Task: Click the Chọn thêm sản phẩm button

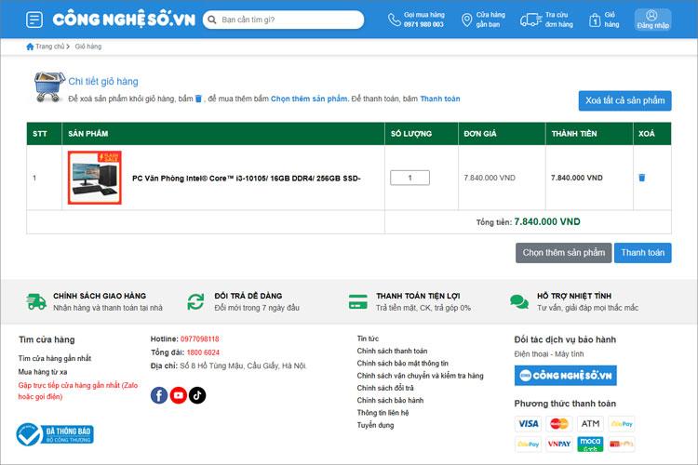Action: point(563,252)
